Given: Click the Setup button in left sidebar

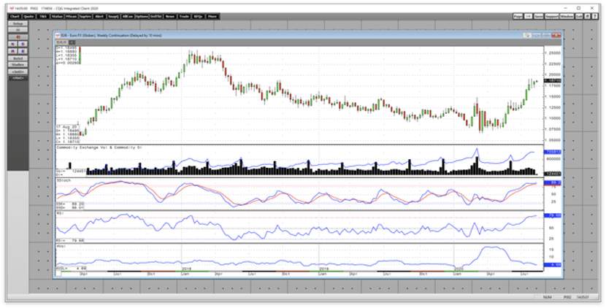Looking at the screenshot, I should click(18, 23).
